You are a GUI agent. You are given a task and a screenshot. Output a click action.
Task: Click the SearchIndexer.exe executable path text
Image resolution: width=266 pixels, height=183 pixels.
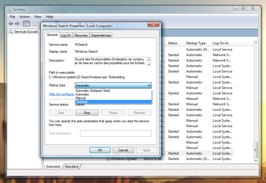point(87,77)
